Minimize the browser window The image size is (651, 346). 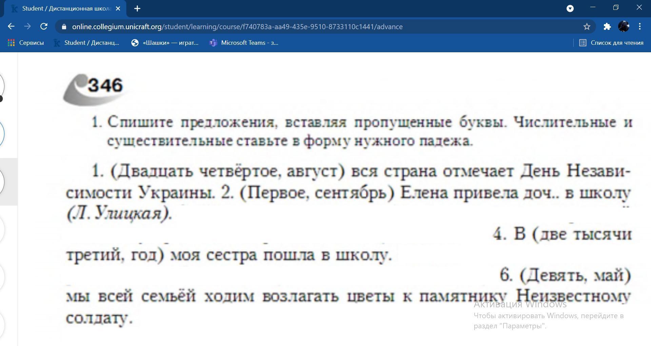[593, 7]
